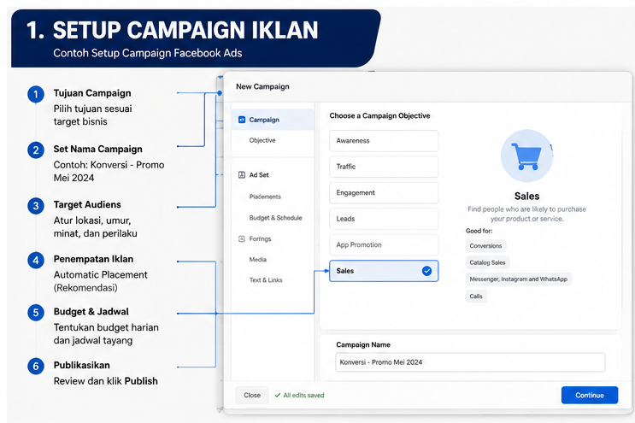This screenshot has height=423, width=635.
Task: Select the Sales objective row
Action: 384,271
